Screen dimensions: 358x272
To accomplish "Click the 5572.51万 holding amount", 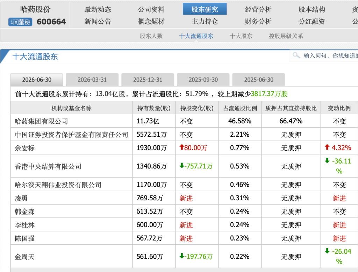I will [x=152, y=135].
